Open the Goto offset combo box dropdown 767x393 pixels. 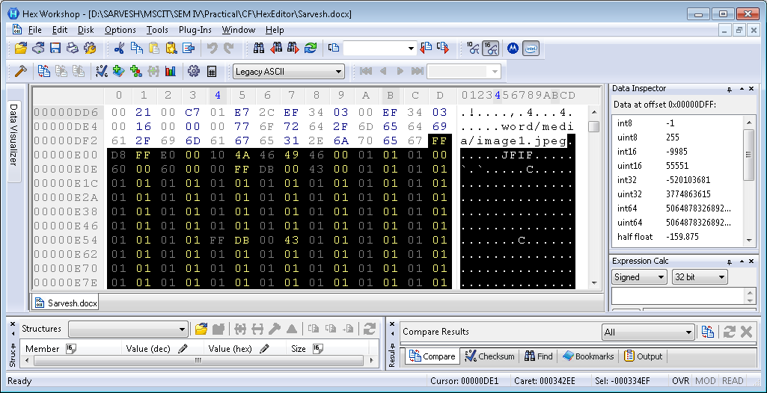coord(412,48)
